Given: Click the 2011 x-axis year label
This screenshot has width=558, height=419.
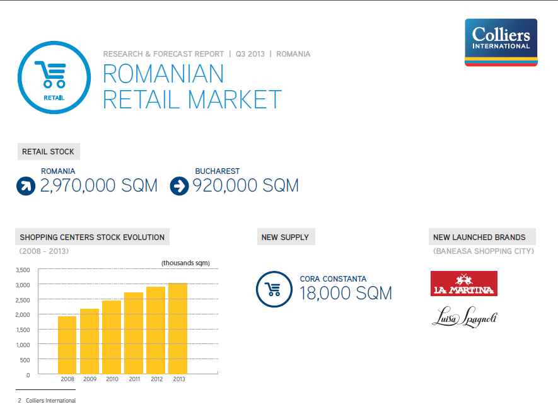Looking at the screenshot, I should point(134,379).
